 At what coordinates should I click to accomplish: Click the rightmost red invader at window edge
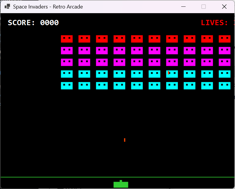point(225,39)
